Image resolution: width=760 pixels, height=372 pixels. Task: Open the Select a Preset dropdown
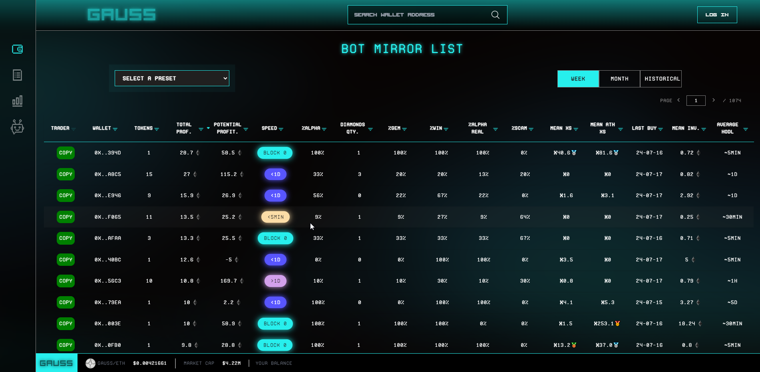click(172, 78)
